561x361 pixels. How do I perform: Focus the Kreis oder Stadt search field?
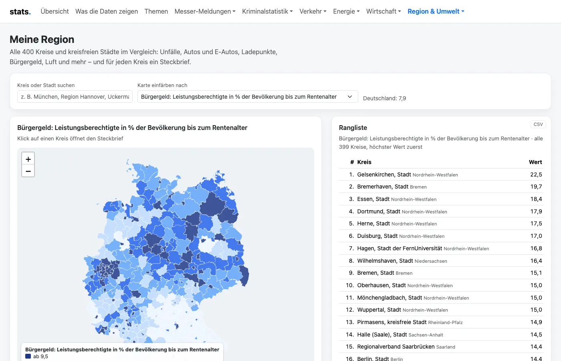point(76,97)
